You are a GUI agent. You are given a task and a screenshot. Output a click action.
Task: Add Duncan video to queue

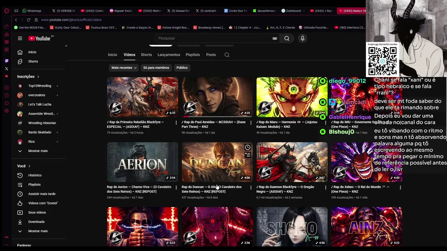pos(248,155)
